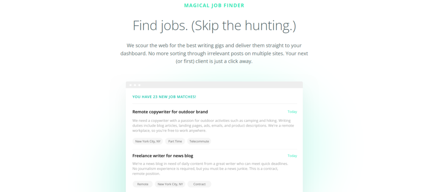Select the Telecommute tag
The height and width of the screenshot is (192, 435).
point(199,141)
